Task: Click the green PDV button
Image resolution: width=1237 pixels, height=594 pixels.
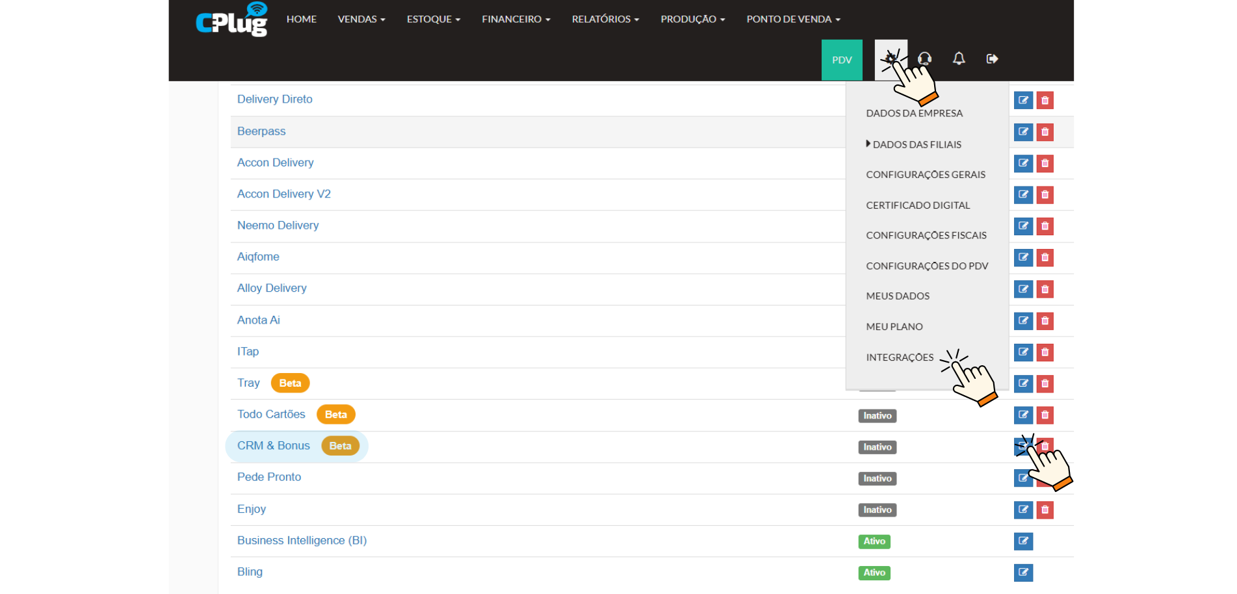Action: 842,60
